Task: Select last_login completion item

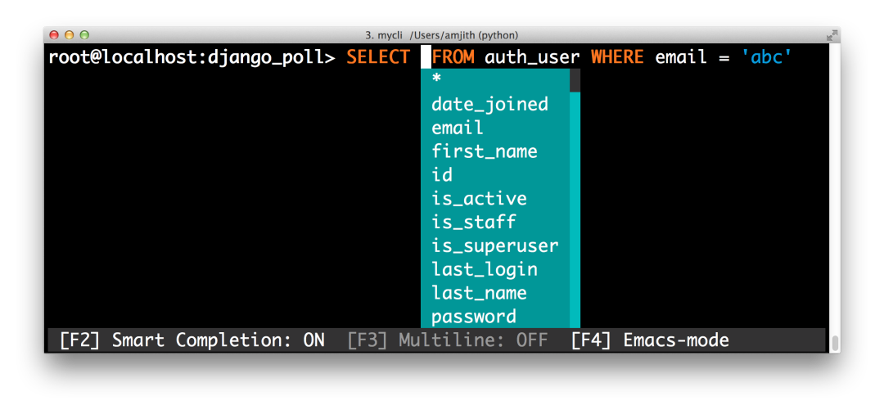Action: [x=495, y=269]
